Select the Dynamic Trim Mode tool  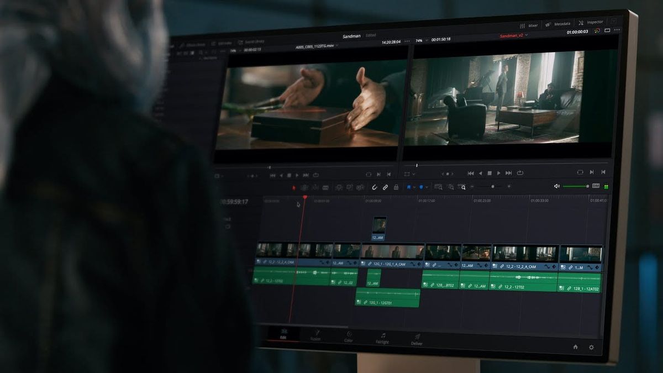315,188
